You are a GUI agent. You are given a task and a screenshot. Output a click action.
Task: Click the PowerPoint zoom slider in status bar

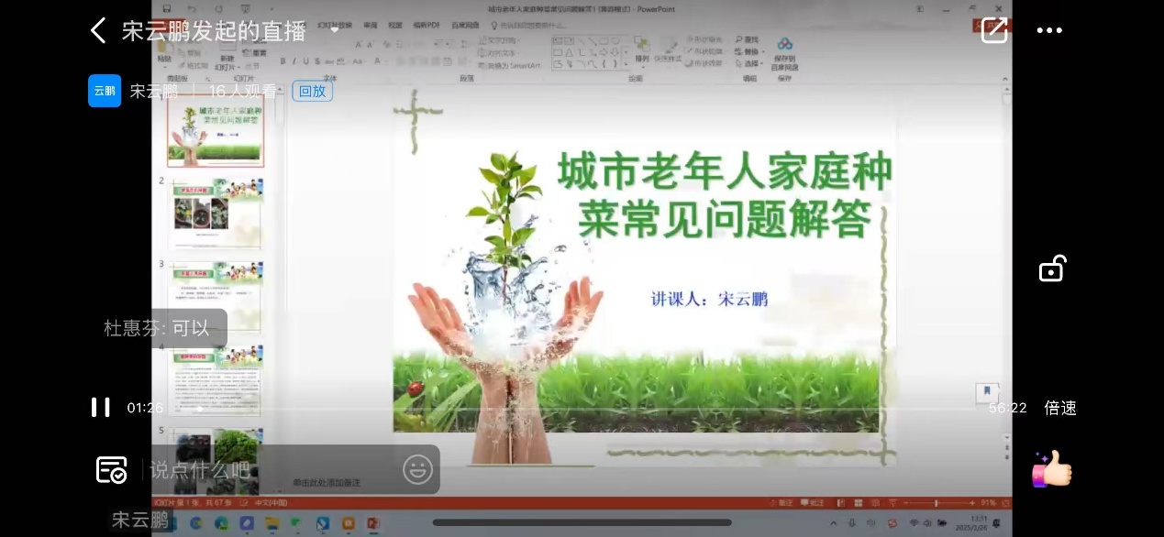click(937, 503)
